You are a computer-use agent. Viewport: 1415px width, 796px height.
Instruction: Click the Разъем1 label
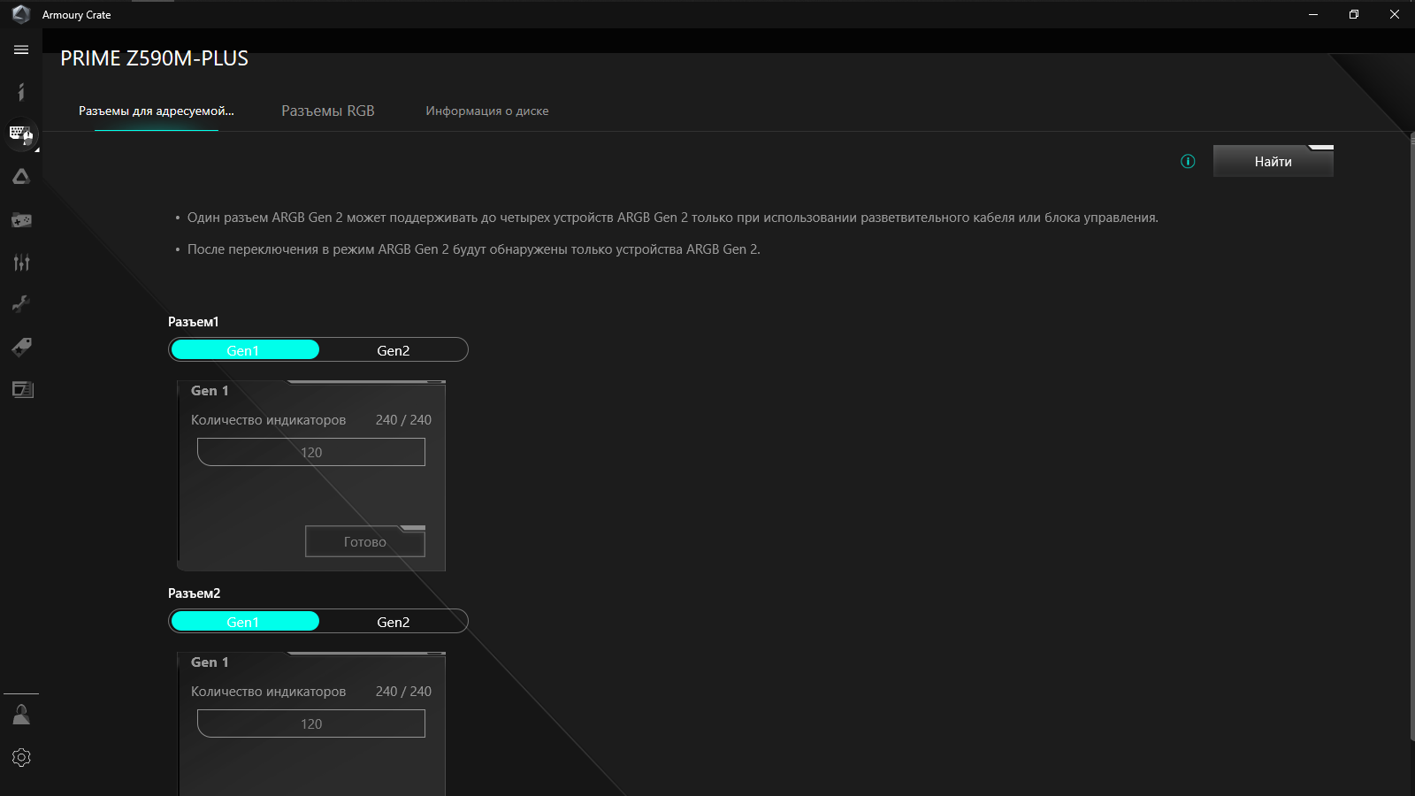click(194, 322)
